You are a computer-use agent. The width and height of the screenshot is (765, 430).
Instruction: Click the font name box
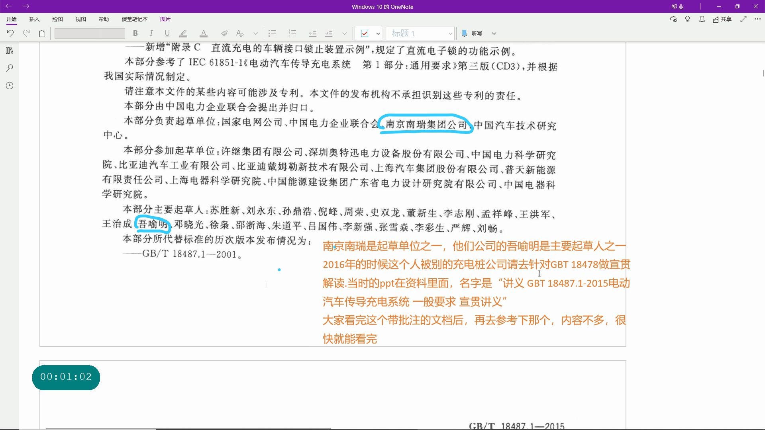click(x=76, y=33)
